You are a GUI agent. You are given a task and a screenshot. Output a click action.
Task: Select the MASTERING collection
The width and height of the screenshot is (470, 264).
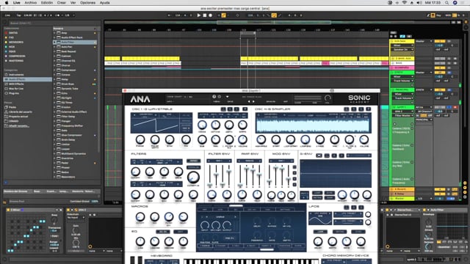pyautogui.click(x=16, y=61)
